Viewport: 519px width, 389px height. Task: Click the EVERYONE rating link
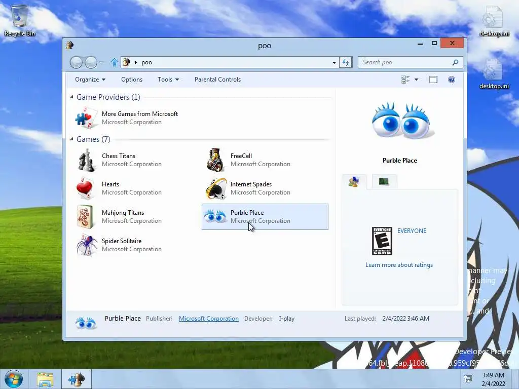[412, 231]
